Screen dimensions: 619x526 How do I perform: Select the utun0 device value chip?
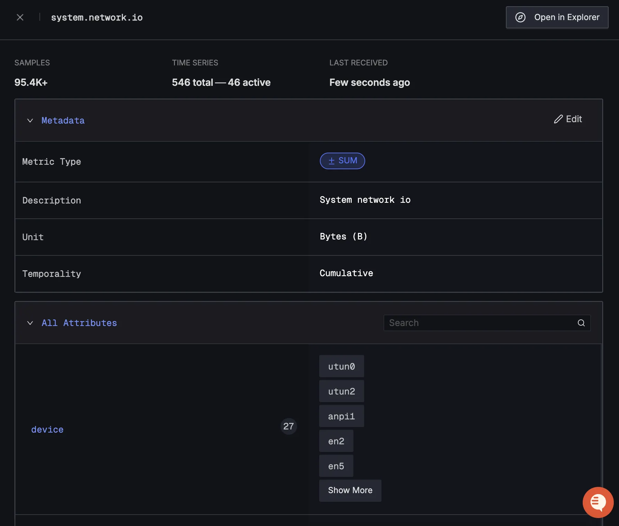click(341, 366)
